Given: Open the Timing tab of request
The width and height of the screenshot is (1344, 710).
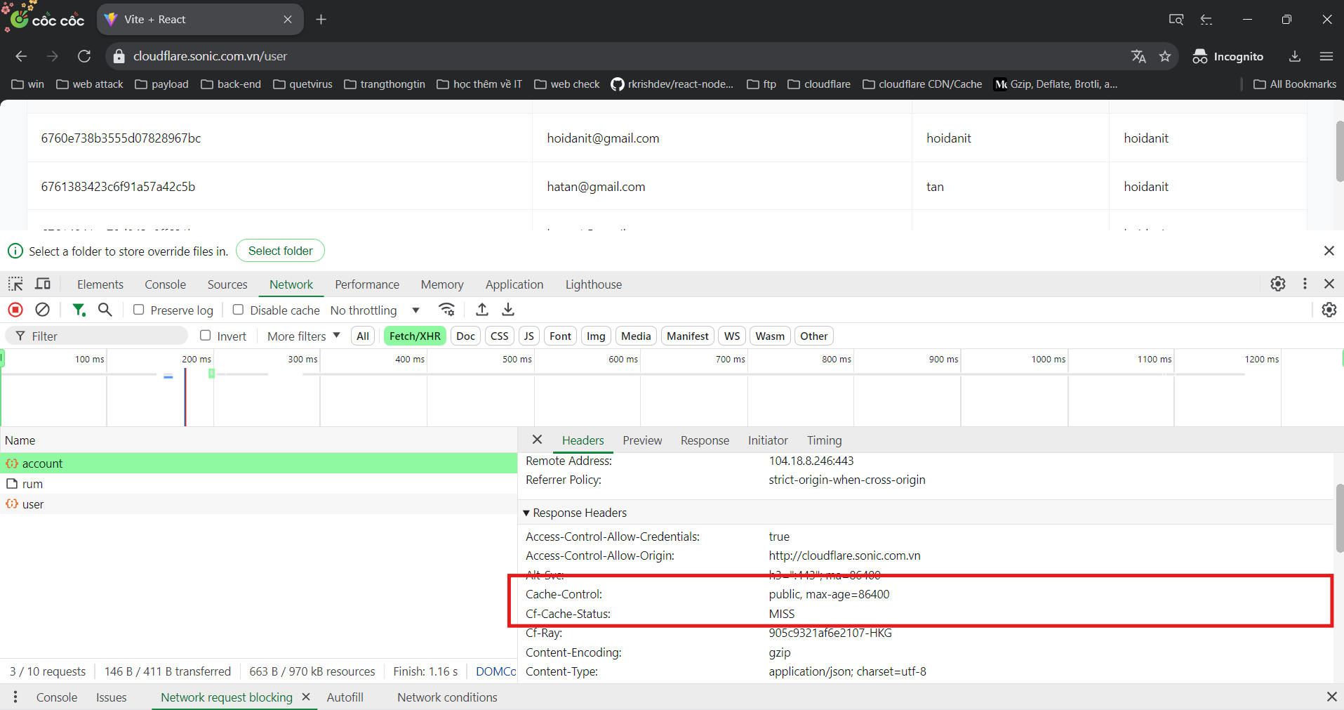Looking at the screenshot, I should tap(824, 440).
